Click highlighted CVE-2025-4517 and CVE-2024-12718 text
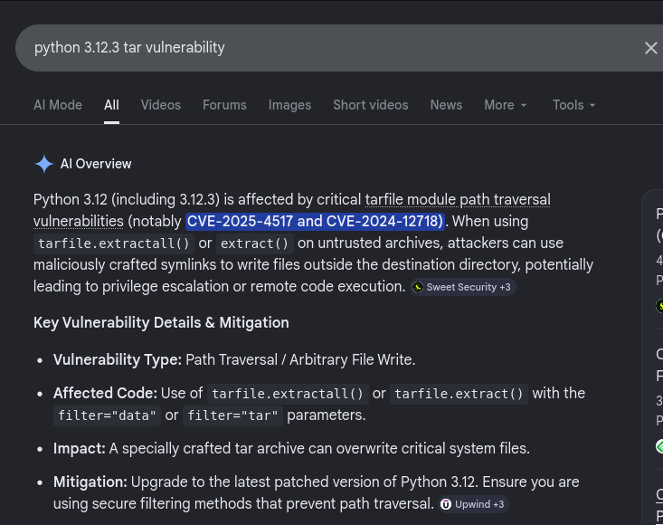This screenshot has width=663, height=525. [x=315, y=221]
